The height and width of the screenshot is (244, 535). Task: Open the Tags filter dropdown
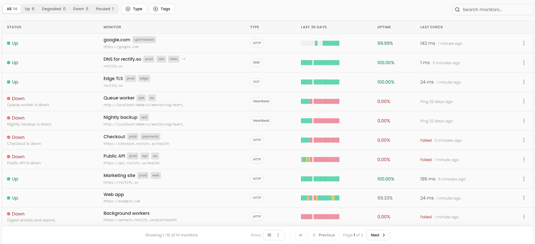click(162, 9)
